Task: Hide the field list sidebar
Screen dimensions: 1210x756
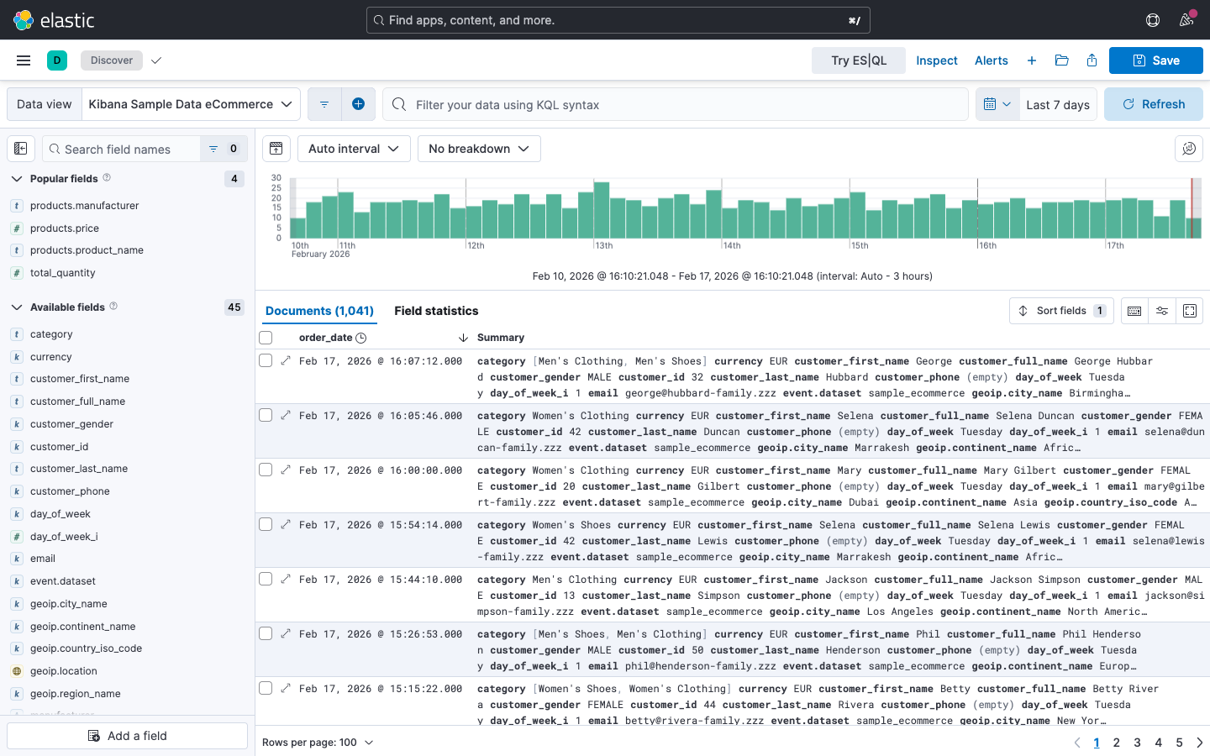Action: [21, 149]
